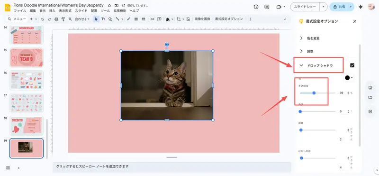The image size is (379, 176).
Task: Open the comments icon in header
Action: pyautogui.click(x=267, y=7)
